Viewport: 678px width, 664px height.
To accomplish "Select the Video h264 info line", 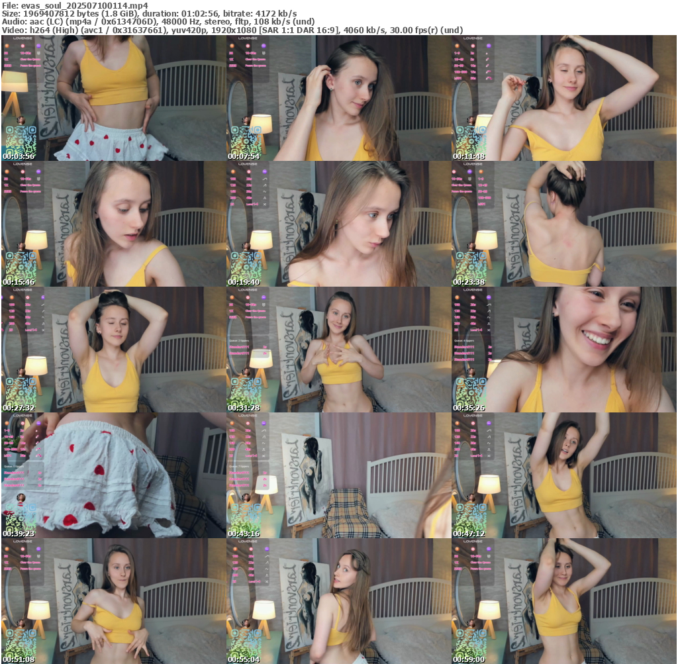I will (232, 30).
